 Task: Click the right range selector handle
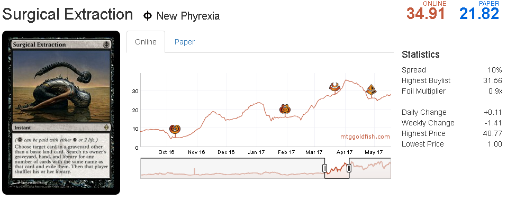[349, 168]
